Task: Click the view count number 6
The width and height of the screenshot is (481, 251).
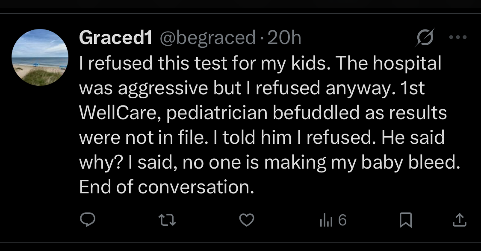Action: (342, 220)
